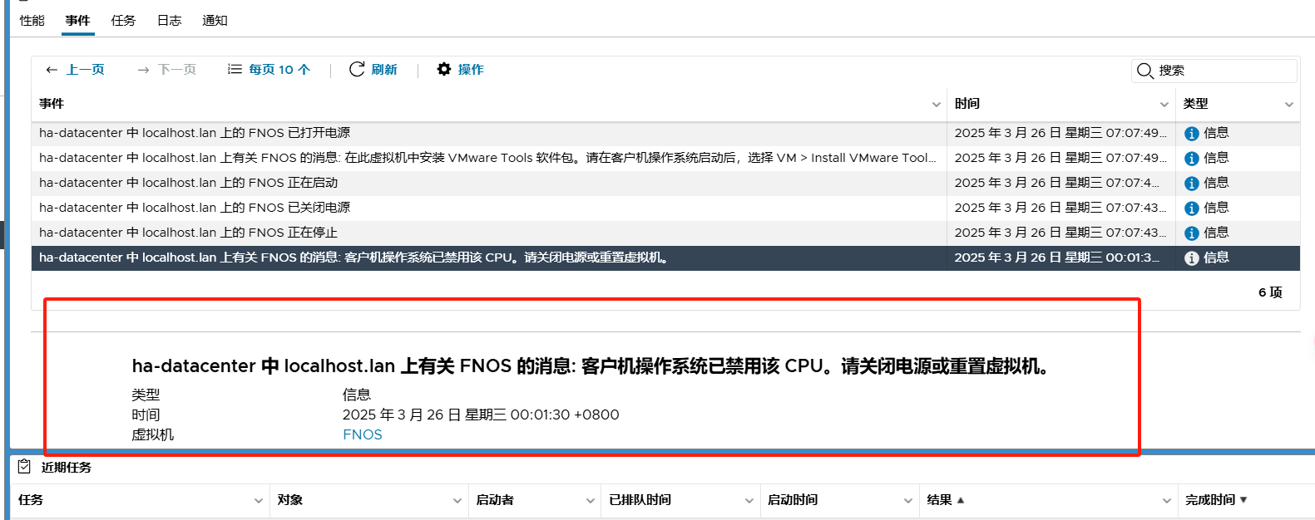Select the event row 'FNOS 正在停止'
The width and height of the screenshot is (1315, 520).
665,233
